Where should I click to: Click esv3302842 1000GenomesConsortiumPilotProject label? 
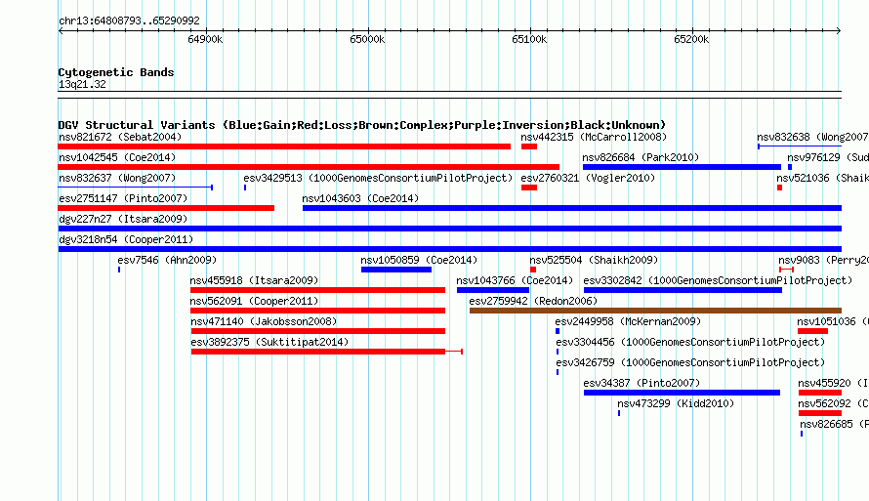(x=718, y=280)
